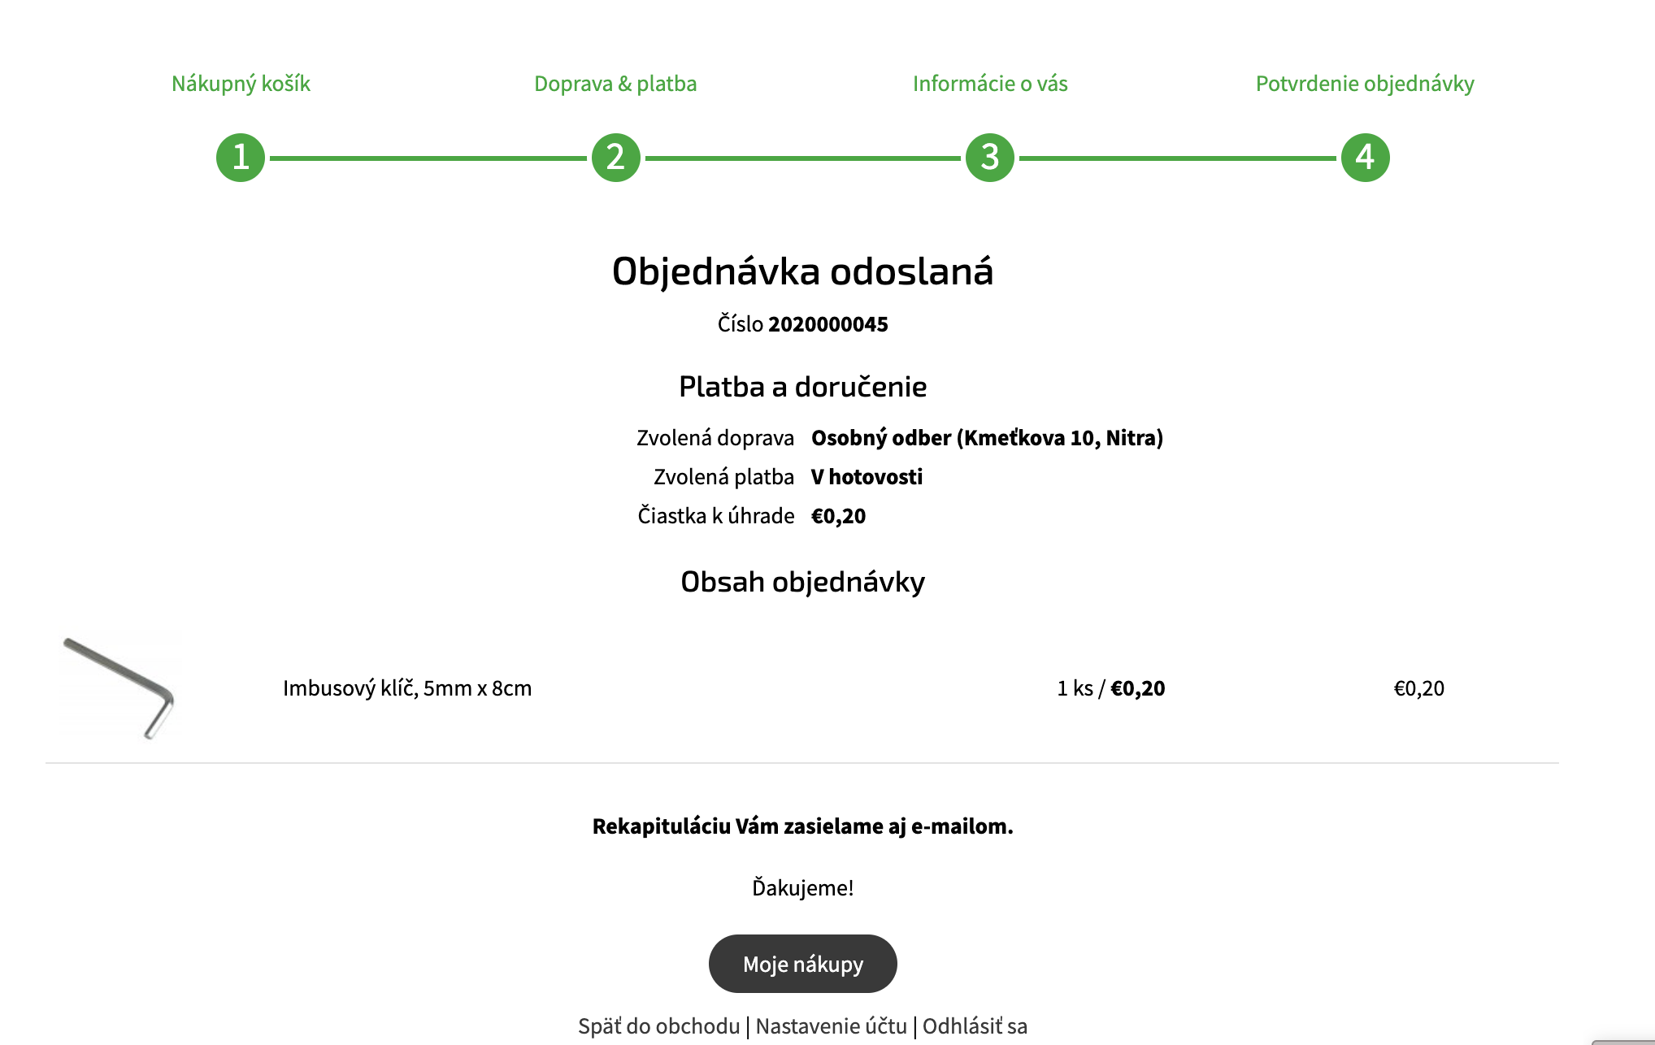Follow the Späť do obchodu link

(659, 1026)
